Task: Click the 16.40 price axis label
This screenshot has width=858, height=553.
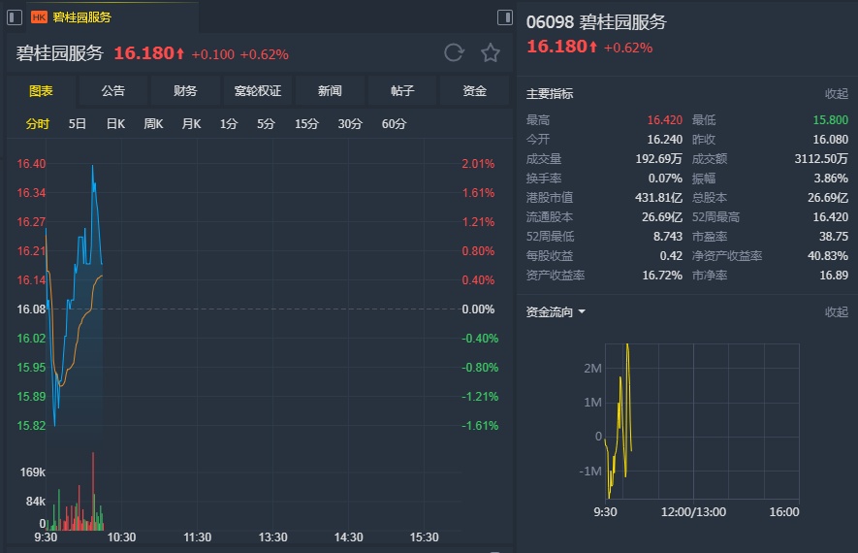Action: pyautogui.click(x=31, y=164)
